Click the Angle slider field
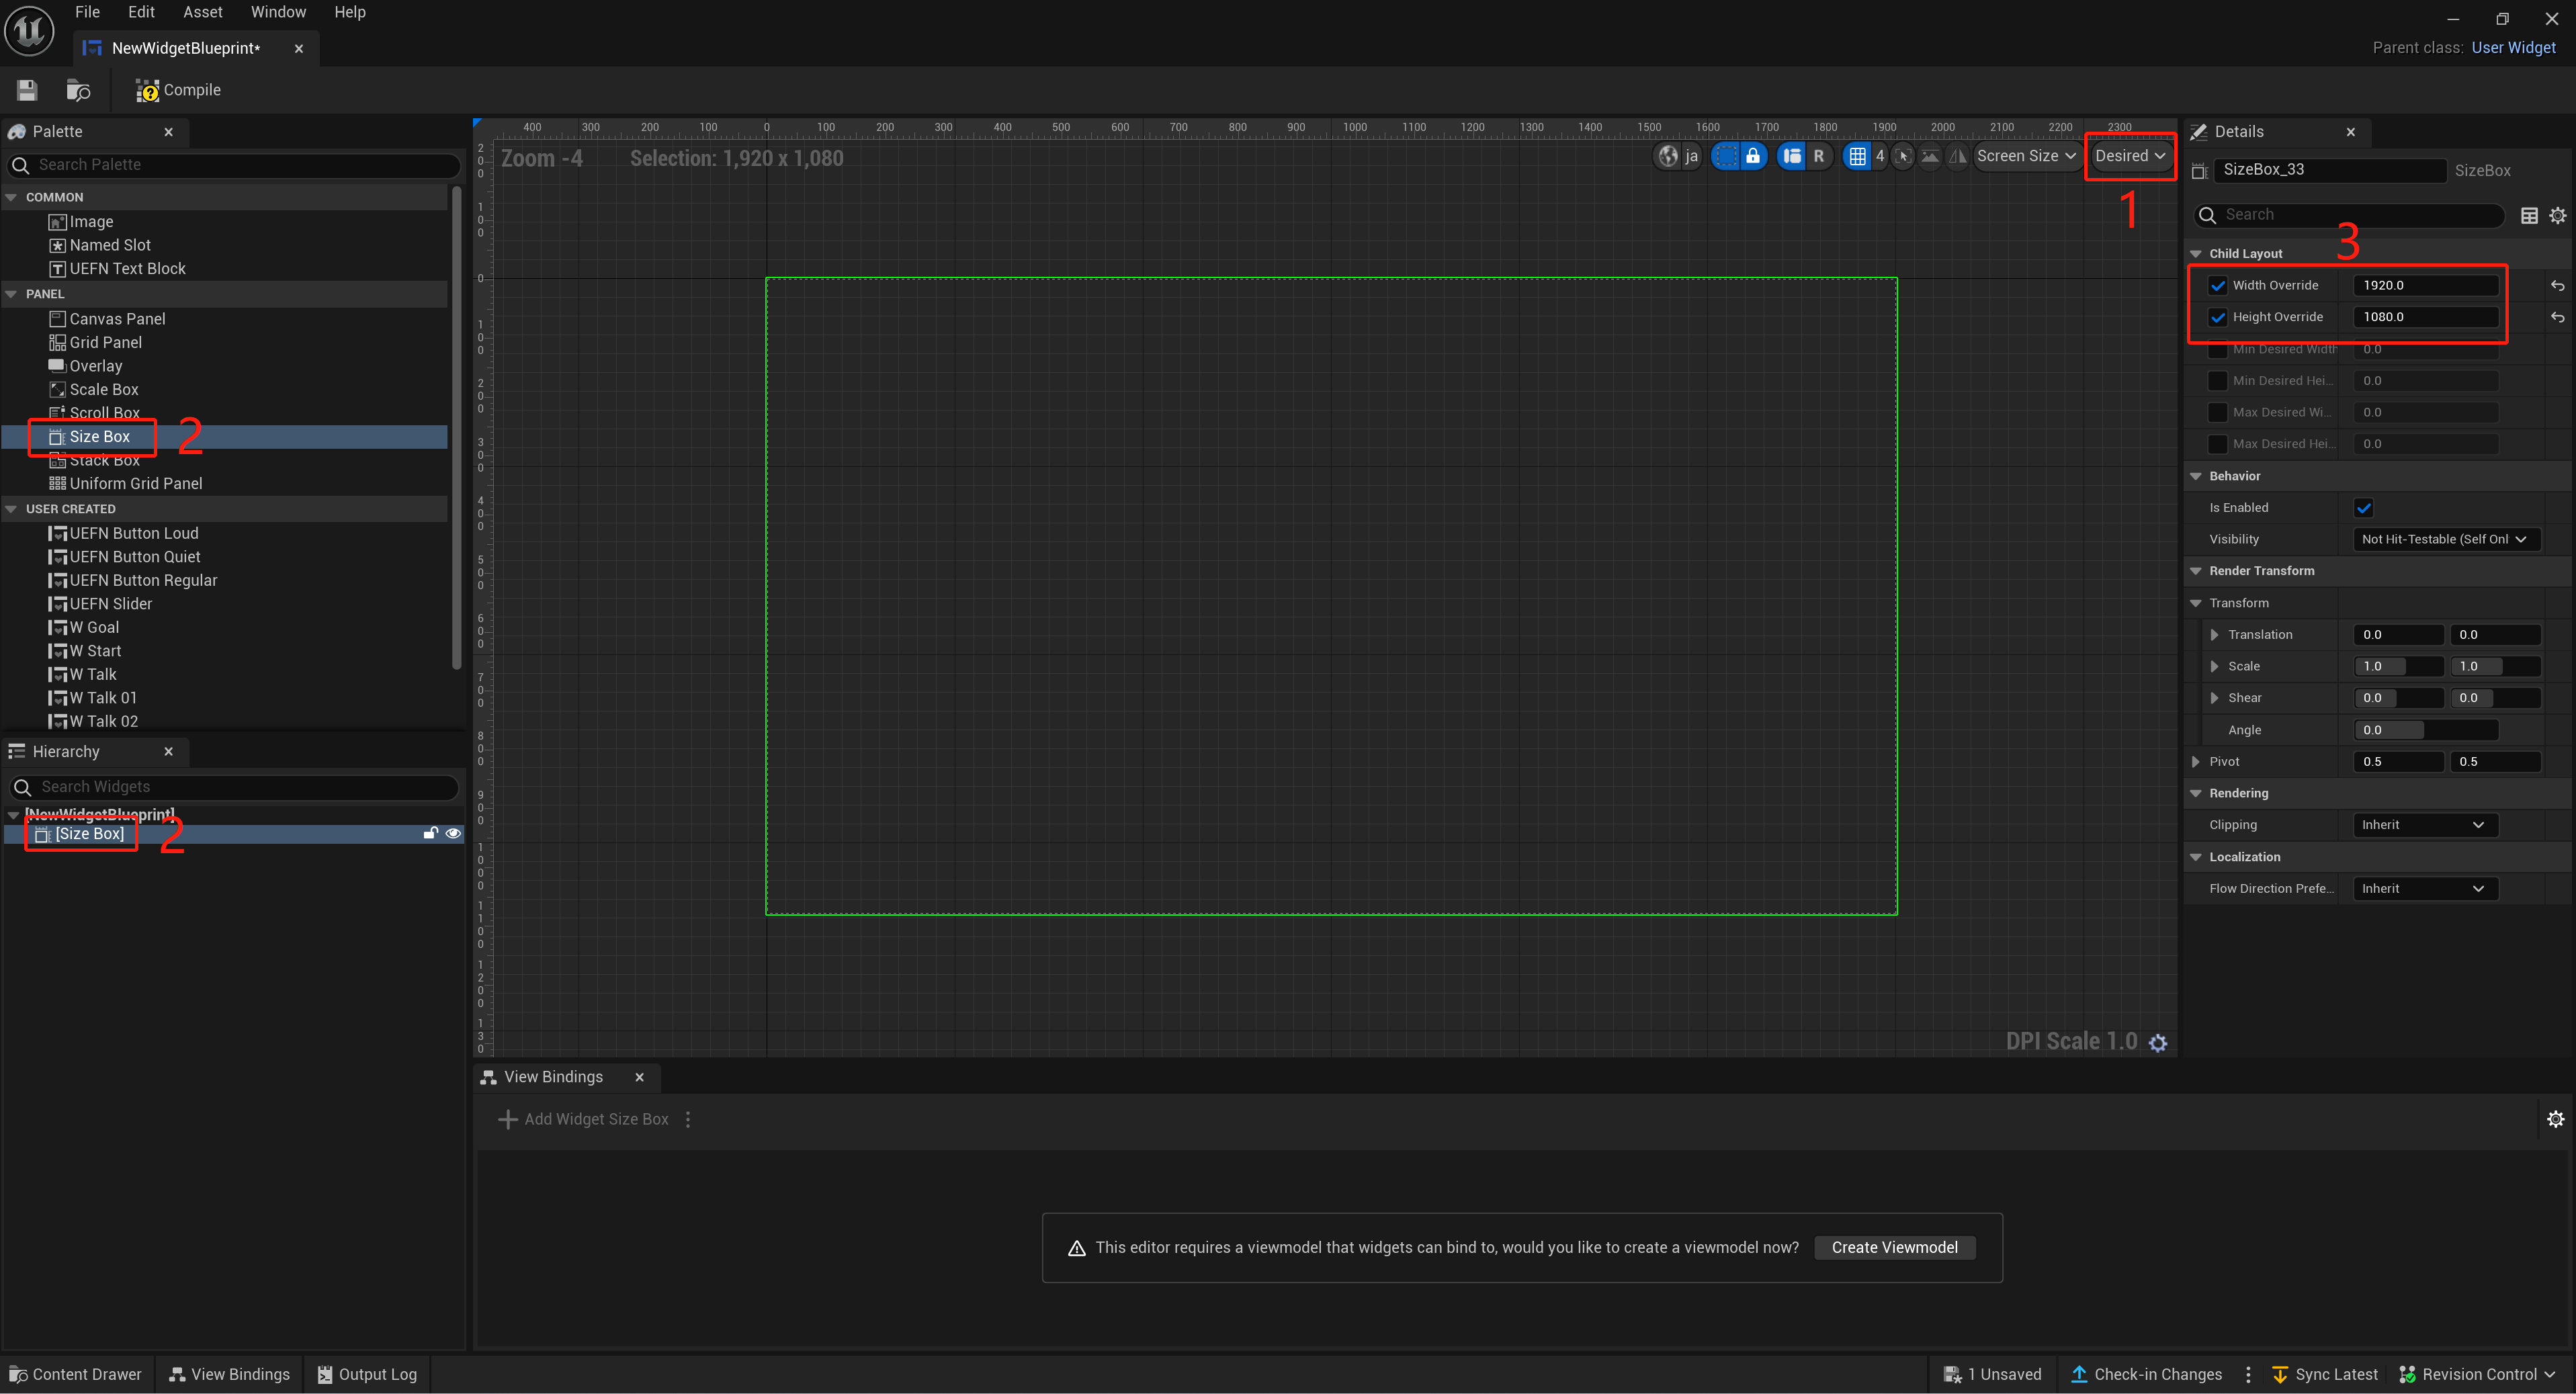 point(2425,730)
